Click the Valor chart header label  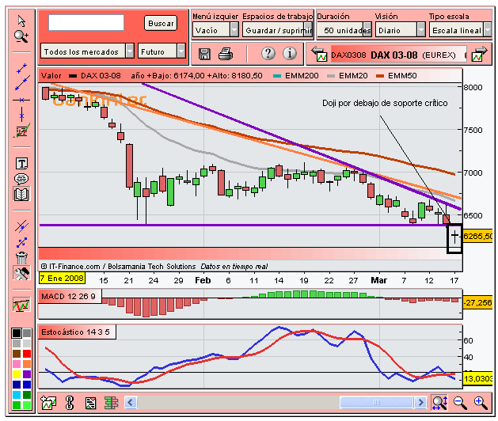click(x=51, y=75)
